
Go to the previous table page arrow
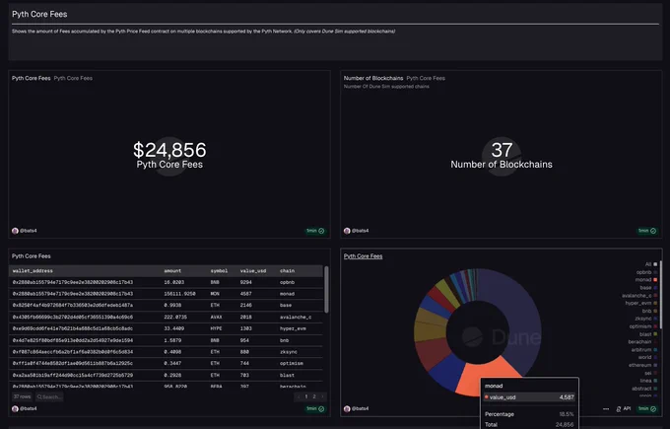(x=299, y=396)
